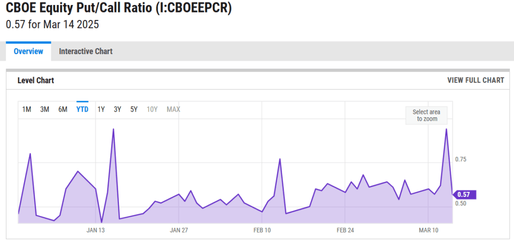
Task: Select the 1M time range
Action: click(27, 109)
